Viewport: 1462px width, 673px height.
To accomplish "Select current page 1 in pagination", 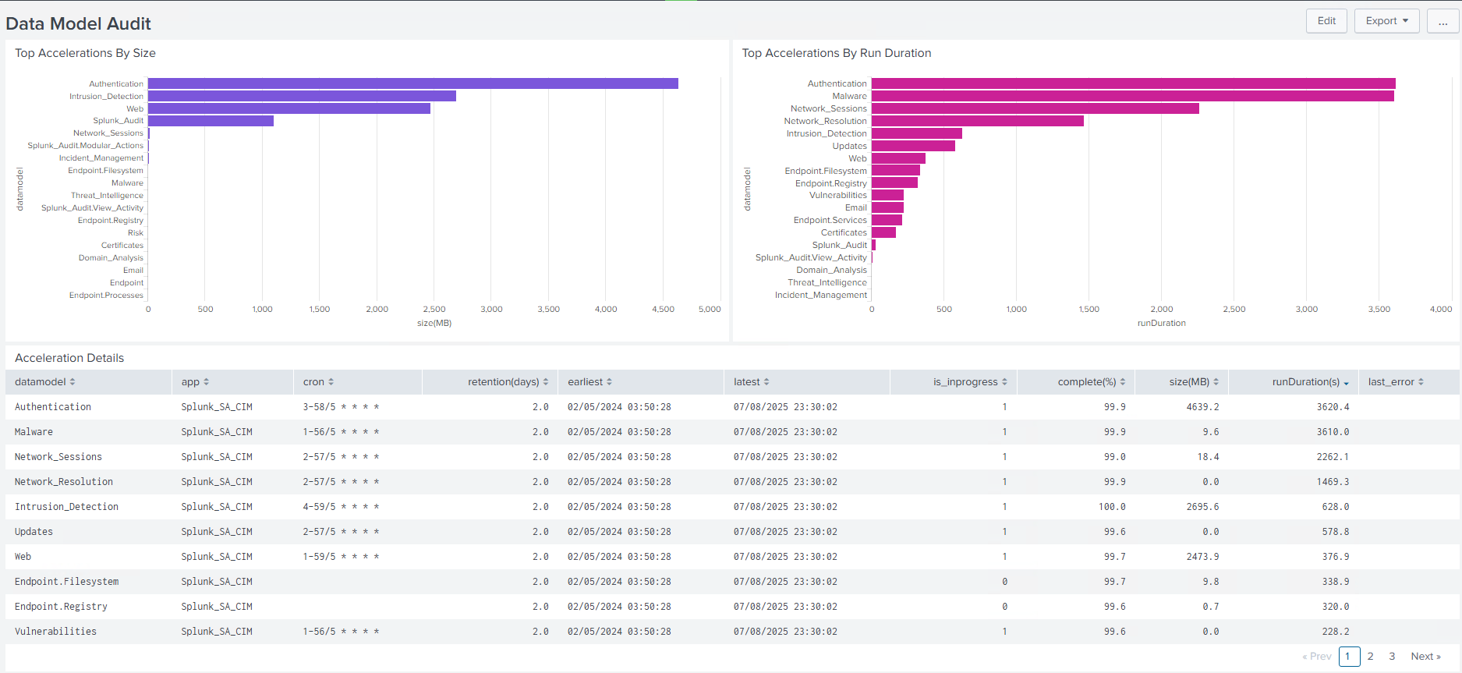I will point(1349,657).
